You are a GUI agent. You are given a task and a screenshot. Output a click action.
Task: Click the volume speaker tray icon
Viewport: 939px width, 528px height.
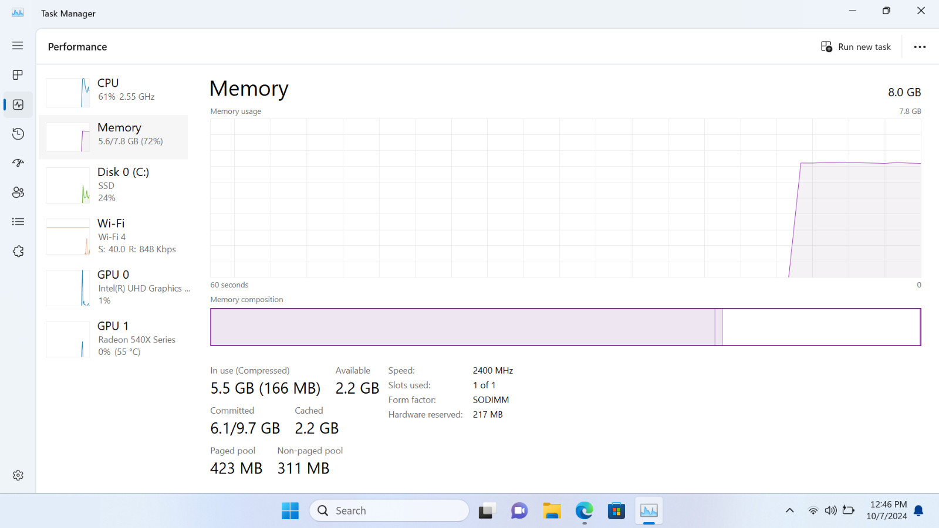coord(830,510)
